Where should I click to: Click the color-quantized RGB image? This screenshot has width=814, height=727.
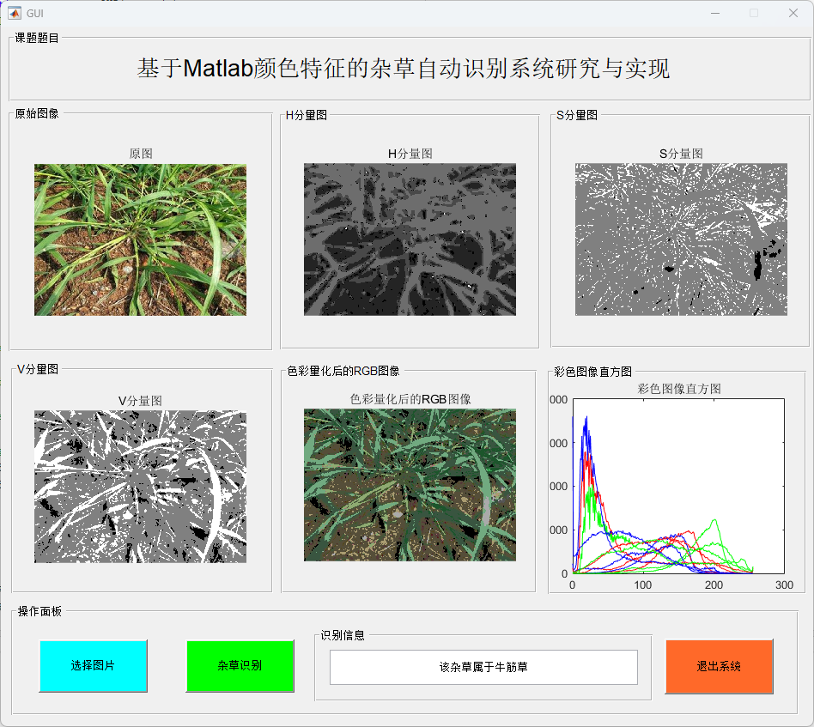tap(410, 485)
